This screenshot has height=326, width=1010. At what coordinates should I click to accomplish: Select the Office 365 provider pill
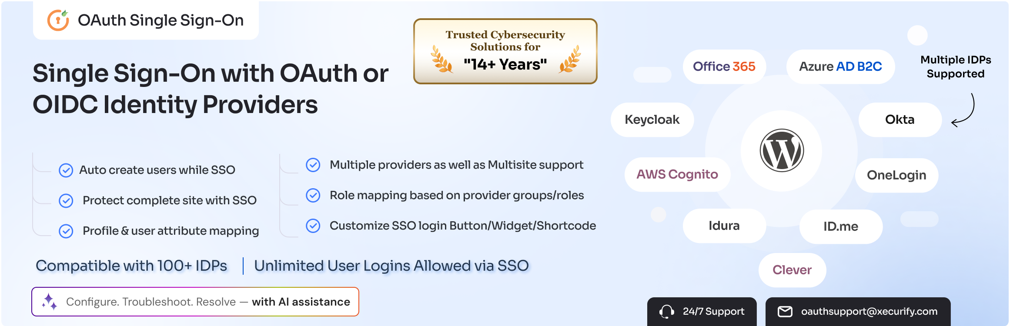tap(724, 67)
